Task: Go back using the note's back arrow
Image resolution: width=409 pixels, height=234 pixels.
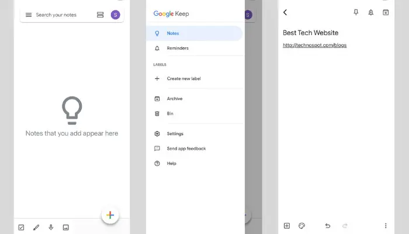Action: click(x=285, y=12)
